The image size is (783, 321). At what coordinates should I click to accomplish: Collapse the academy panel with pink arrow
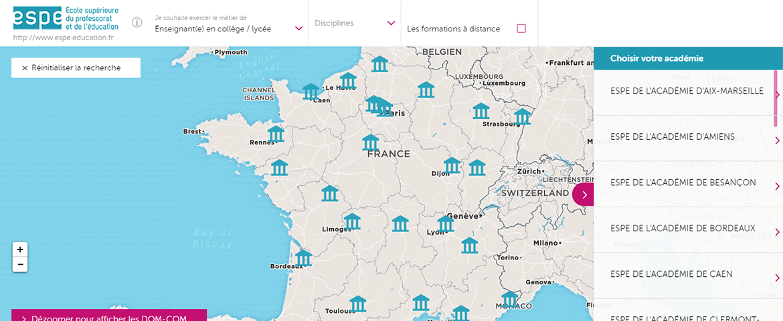(x=584, y=195)
